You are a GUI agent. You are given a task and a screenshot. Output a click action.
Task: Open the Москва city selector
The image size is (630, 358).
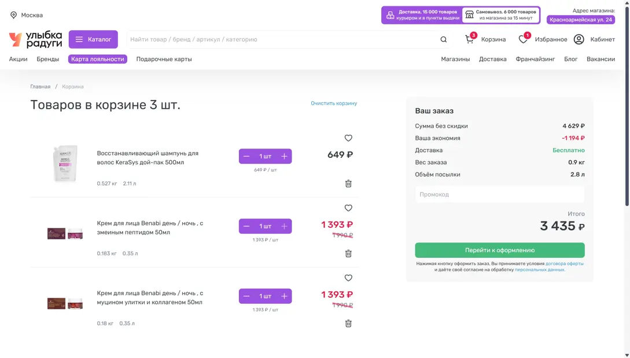26,15
